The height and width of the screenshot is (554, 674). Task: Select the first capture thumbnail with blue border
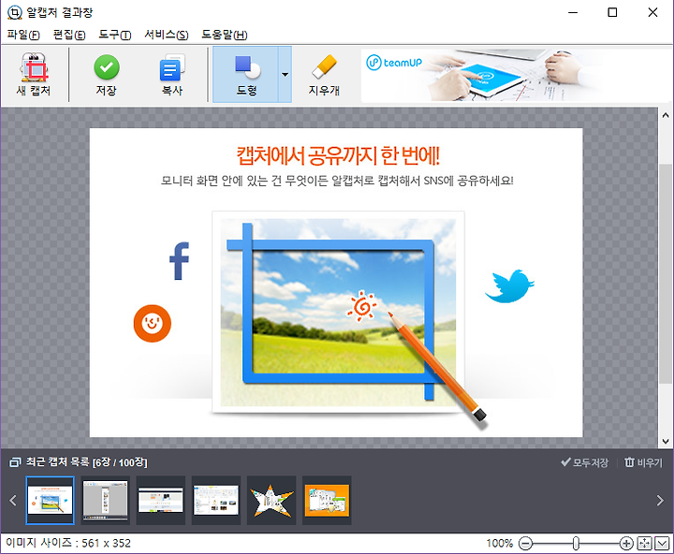(x=51, y=501)
